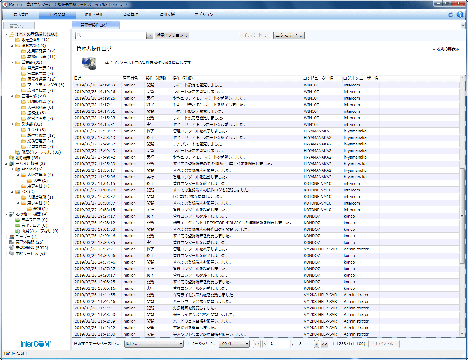
Task: Switch to the 防止・禁止 menu tab
Action: click(94, 15)
